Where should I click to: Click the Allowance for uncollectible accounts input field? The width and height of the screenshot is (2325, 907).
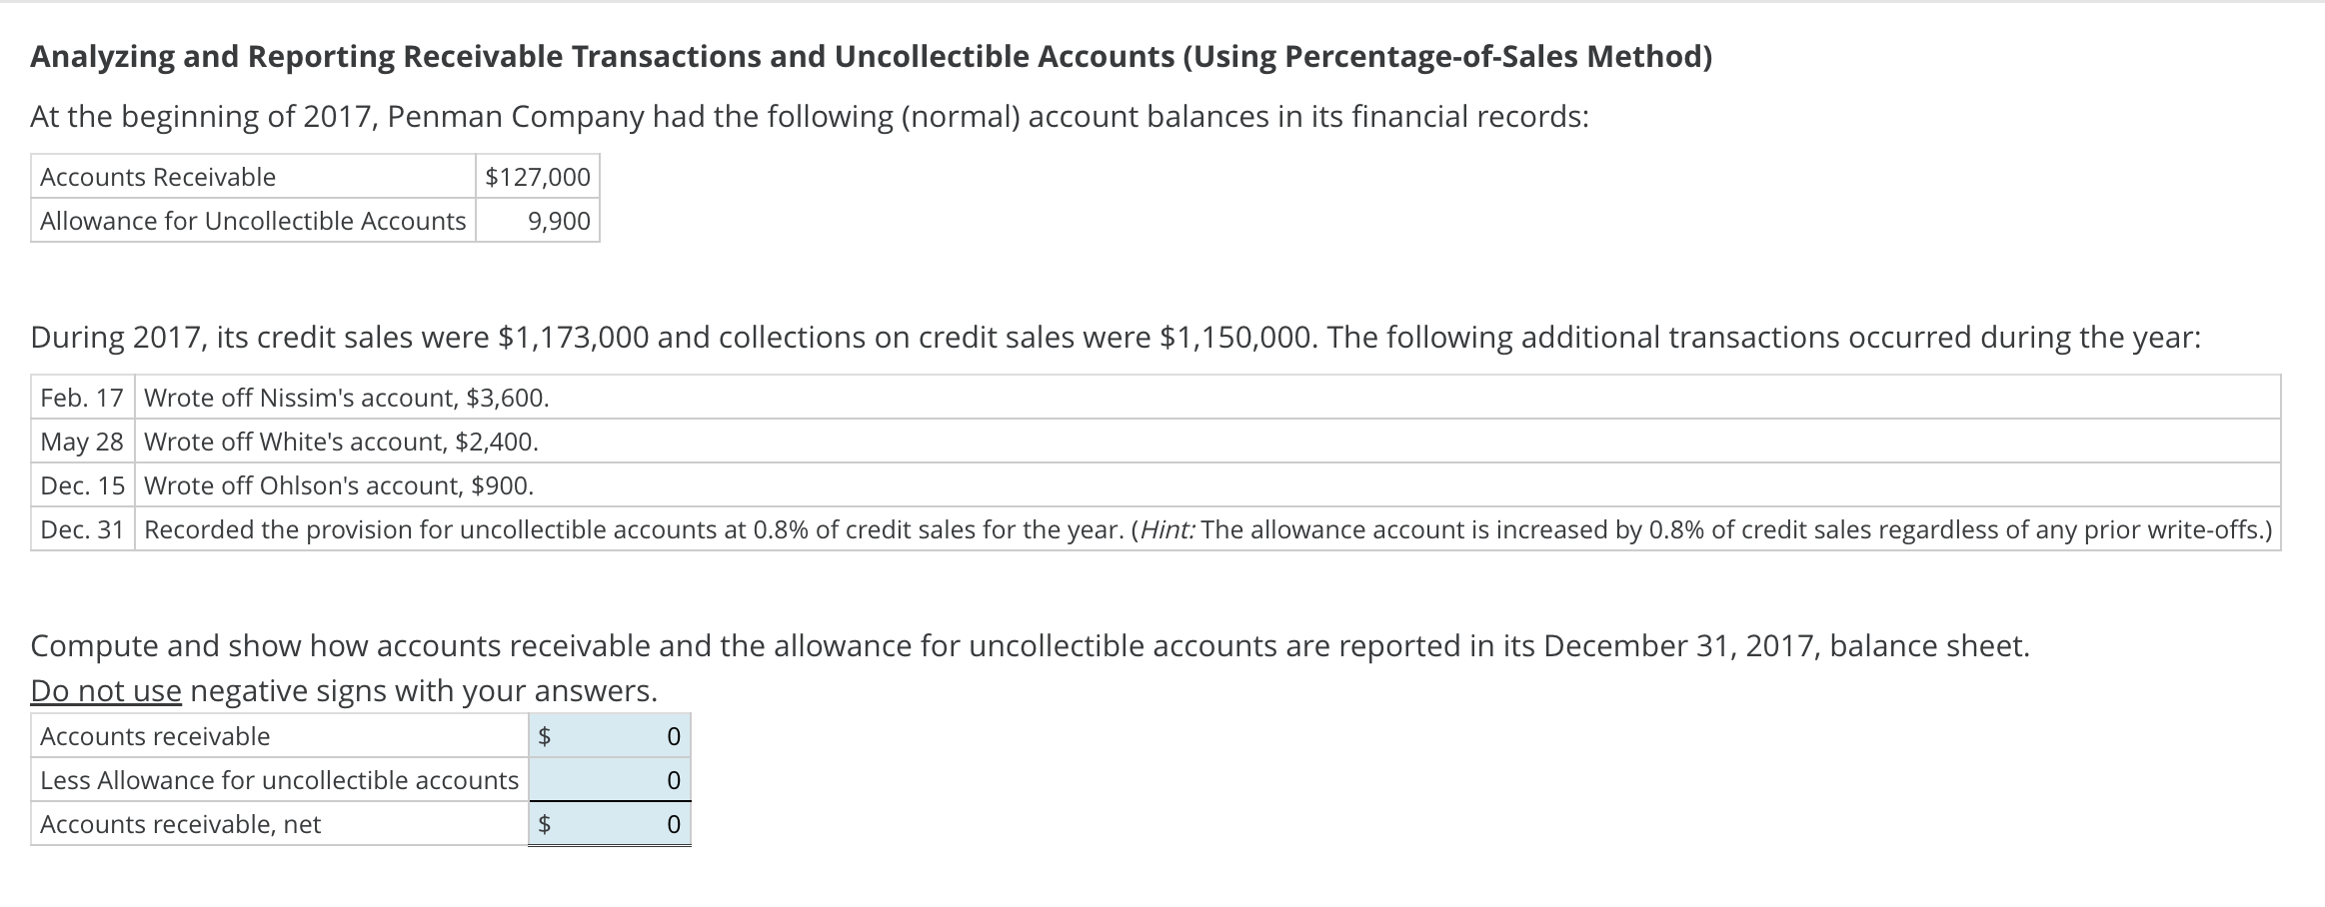point(608,780)
